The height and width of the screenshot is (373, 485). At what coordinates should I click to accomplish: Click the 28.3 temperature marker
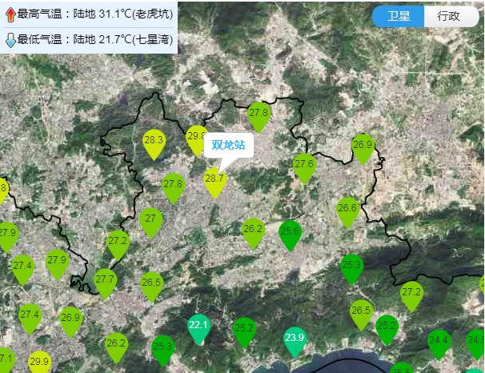[x=154, y=142]
